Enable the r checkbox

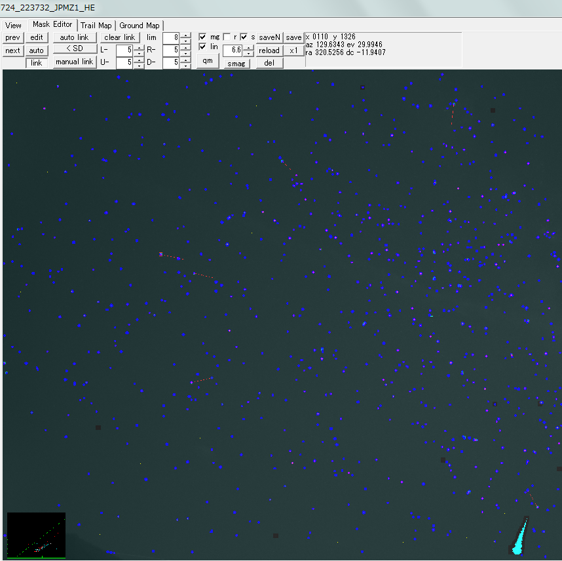pos(227,37)
